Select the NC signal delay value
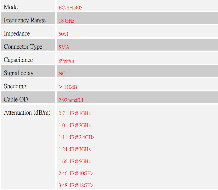The width and height of the screenshot is (218, 190). click(x=62, y=73)
